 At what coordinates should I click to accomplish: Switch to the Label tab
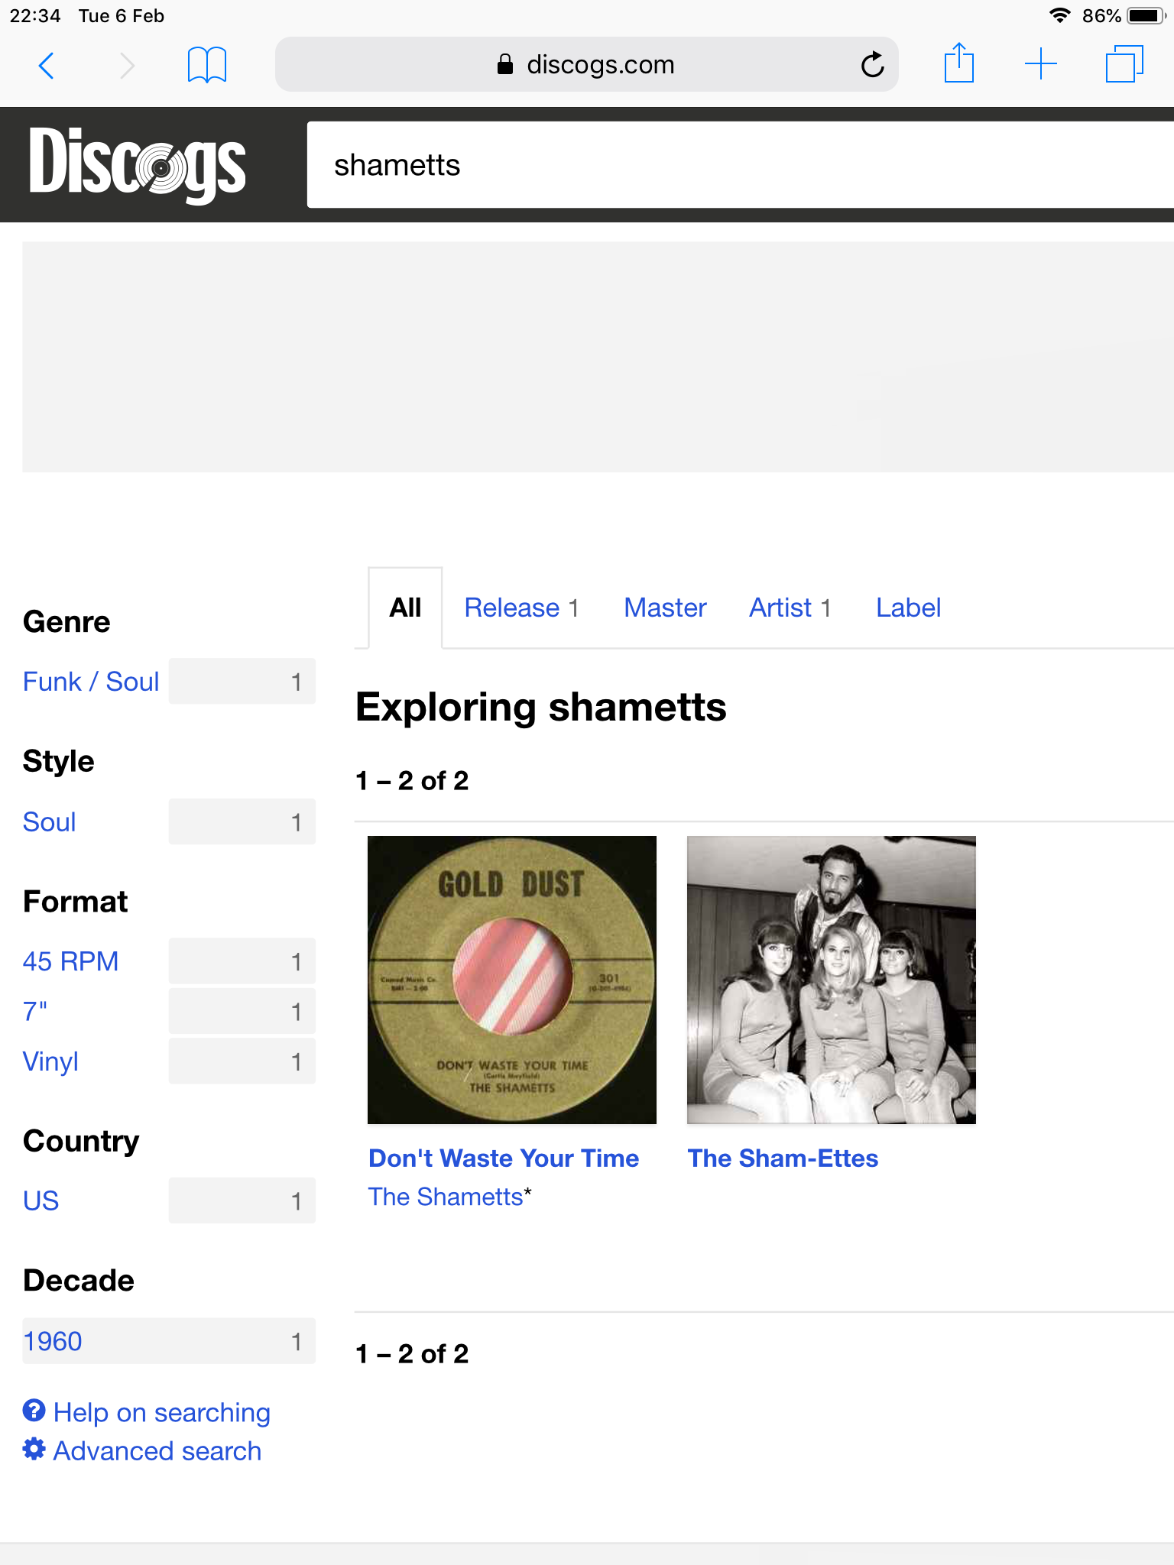908,608
